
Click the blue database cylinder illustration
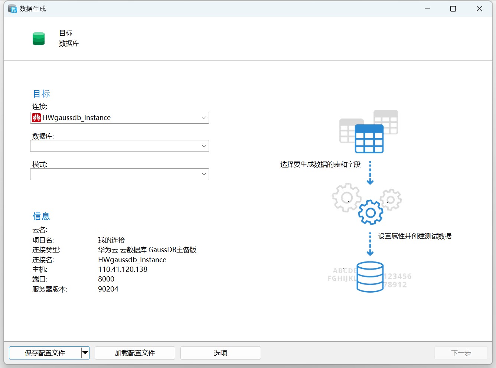[x=370, y=277]
